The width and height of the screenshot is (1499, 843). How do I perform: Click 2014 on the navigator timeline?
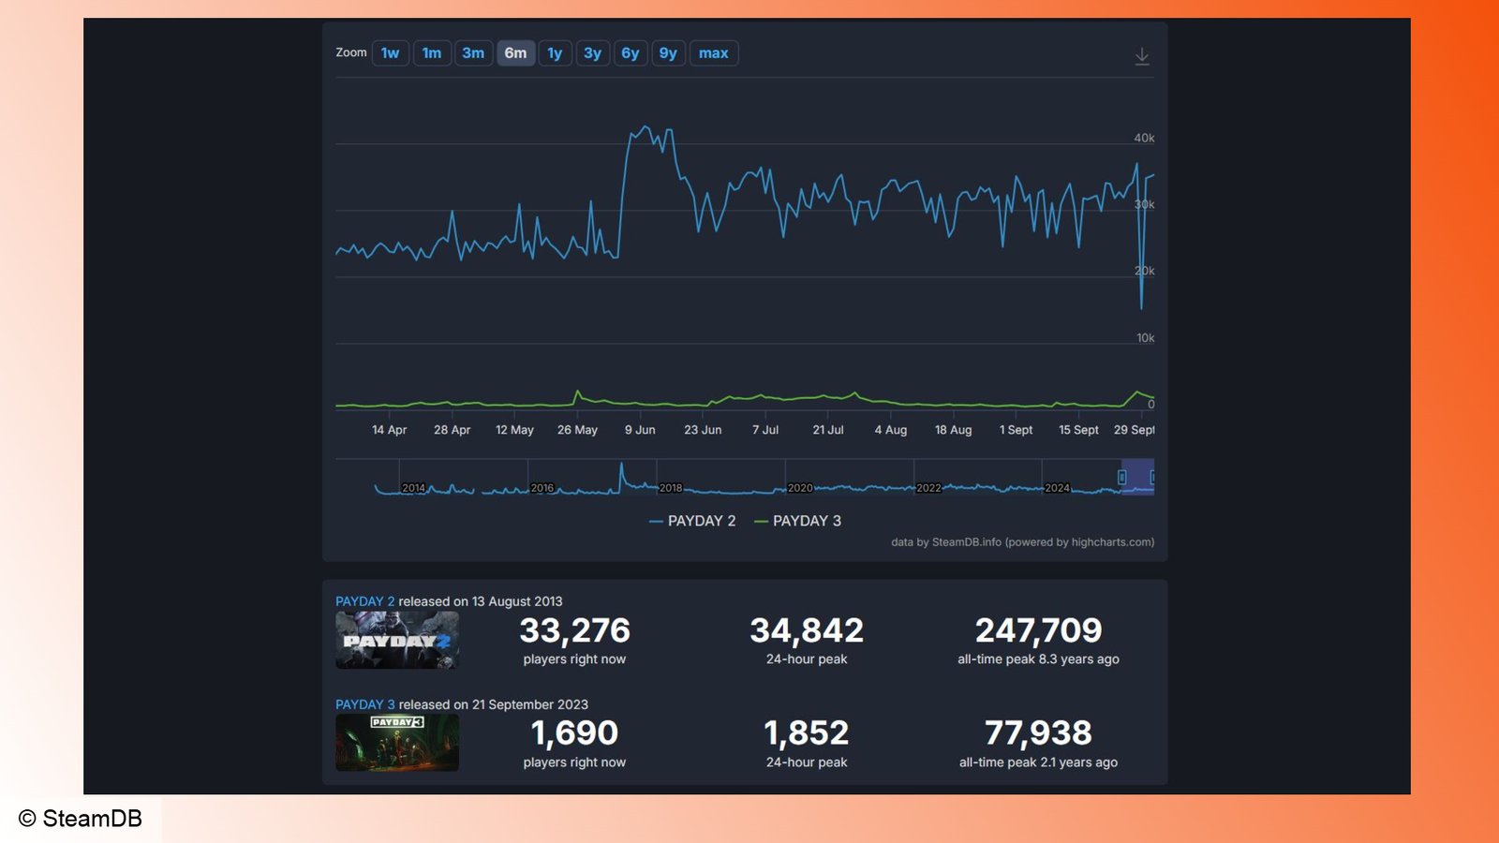click(413, 488)
